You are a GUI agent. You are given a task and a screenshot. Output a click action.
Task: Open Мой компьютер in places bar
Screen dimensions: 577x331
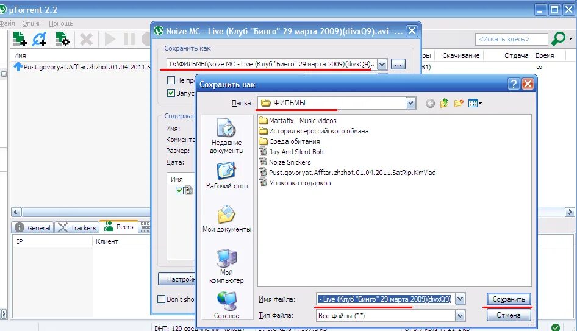(x=226, y=266)
